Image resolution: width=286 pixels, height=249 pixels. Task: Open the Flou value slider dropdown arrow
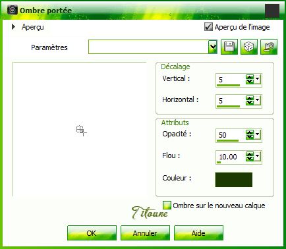point(257,156)
